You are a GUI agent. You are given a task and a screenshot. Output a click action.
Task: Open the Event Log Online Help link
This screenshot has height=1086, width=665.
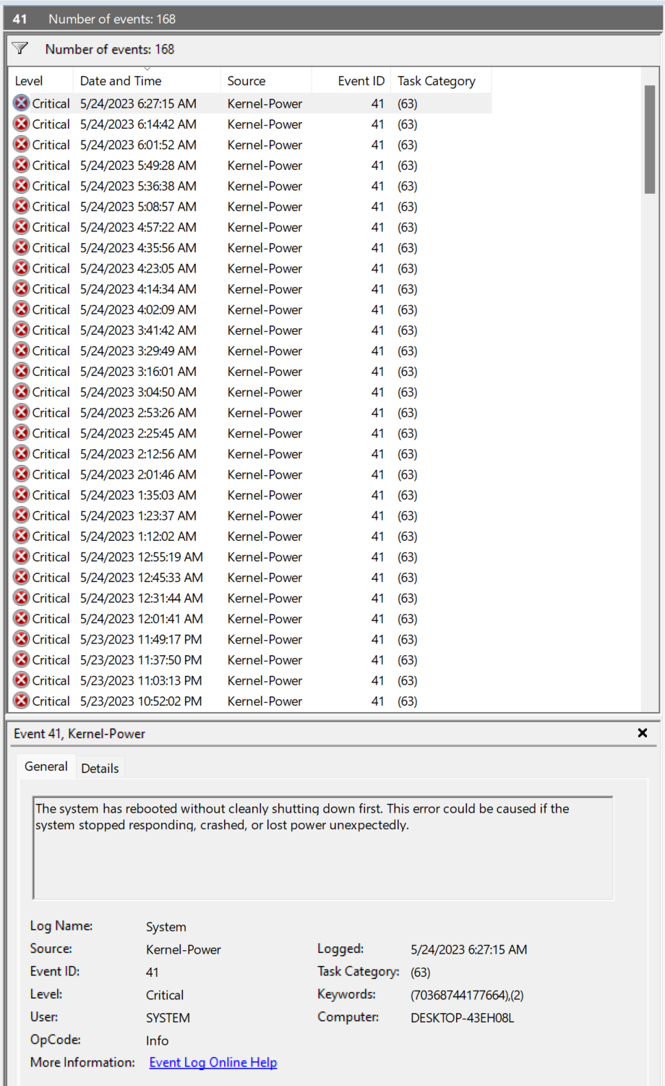click(x=213, y=1062)
